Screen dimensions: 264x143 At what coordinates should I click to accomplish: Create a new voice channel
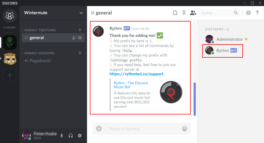tap(80, 53)
